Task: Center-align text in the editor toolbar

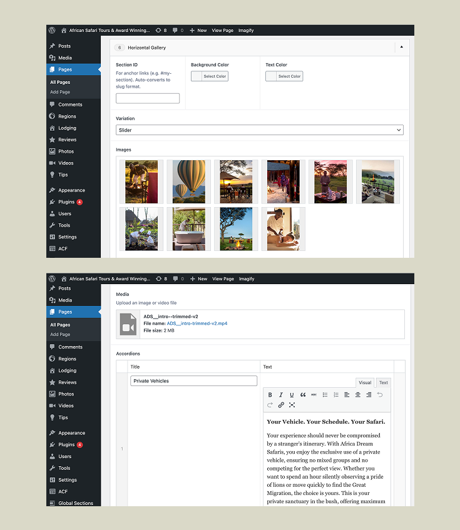Action: click(x=357, y=395)
